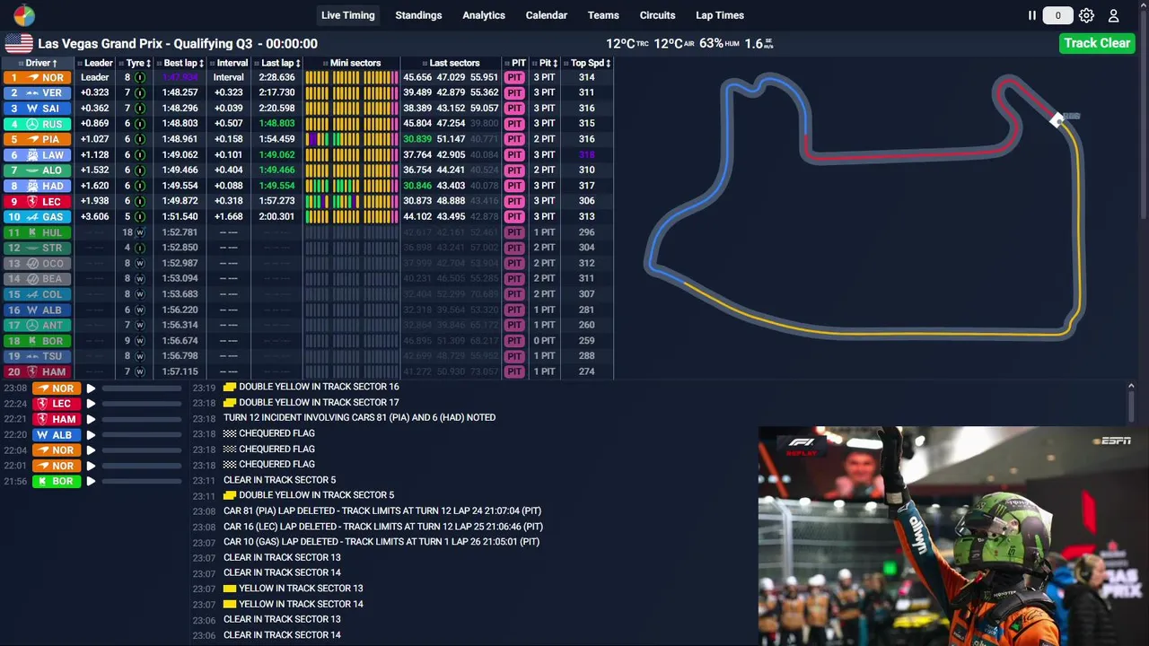Play the 23:08 NOR team radio
The image size is (1149, 646).
[x=90, y=388]
